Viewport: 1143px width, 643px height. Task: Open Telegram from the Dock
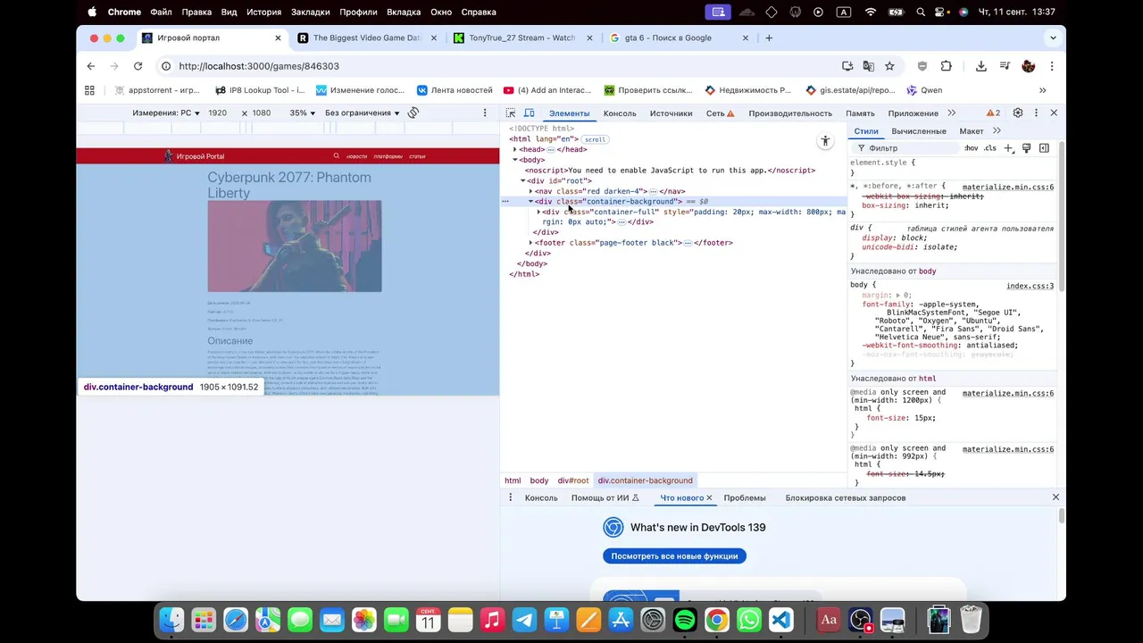tap(524, 620)
